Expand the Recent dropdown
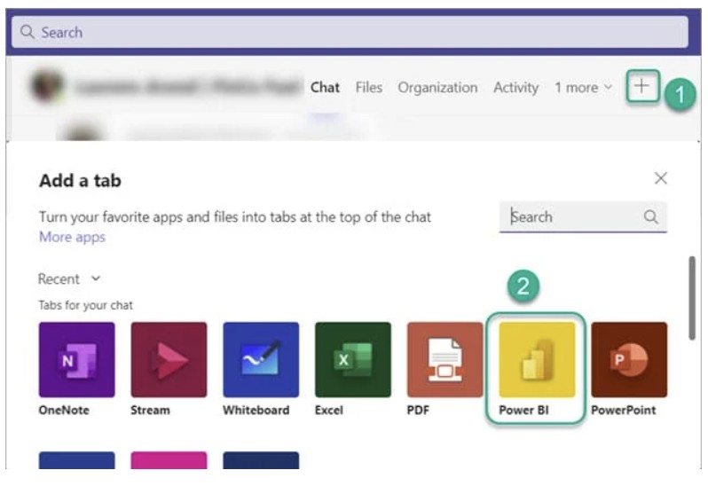 coord(69,278)
